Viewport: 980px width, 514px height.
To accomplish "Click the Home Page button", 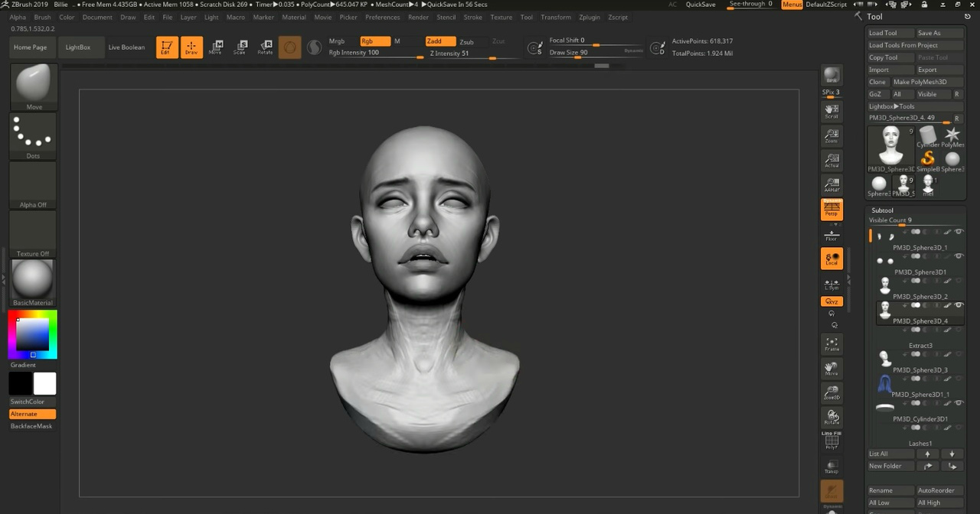I will [x=30, y=47].
